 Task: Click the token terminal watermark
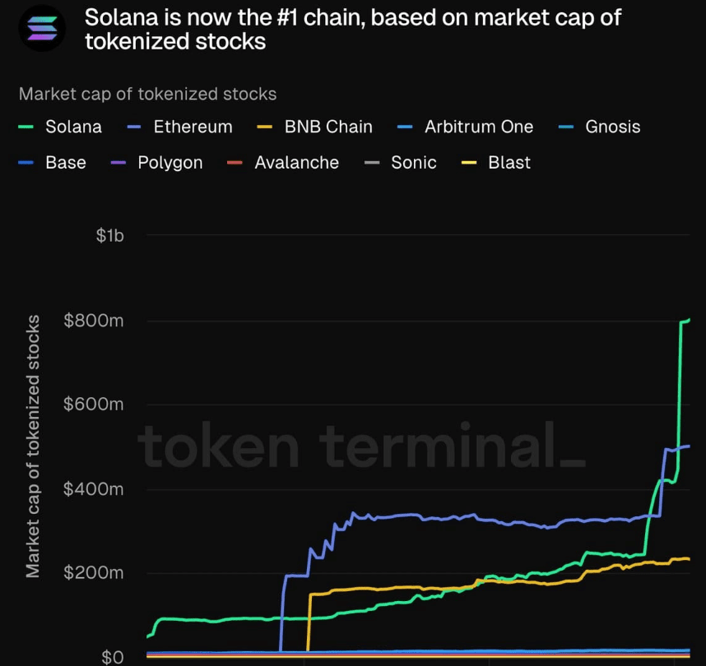(x=360, y=447)
